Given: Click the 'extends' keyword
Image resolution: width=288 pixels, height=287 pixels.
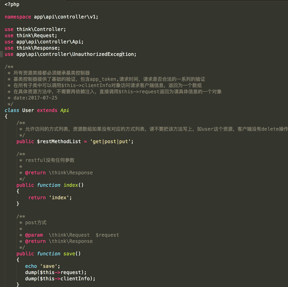Looking at the screenshot, I should (x=47, y=111).
